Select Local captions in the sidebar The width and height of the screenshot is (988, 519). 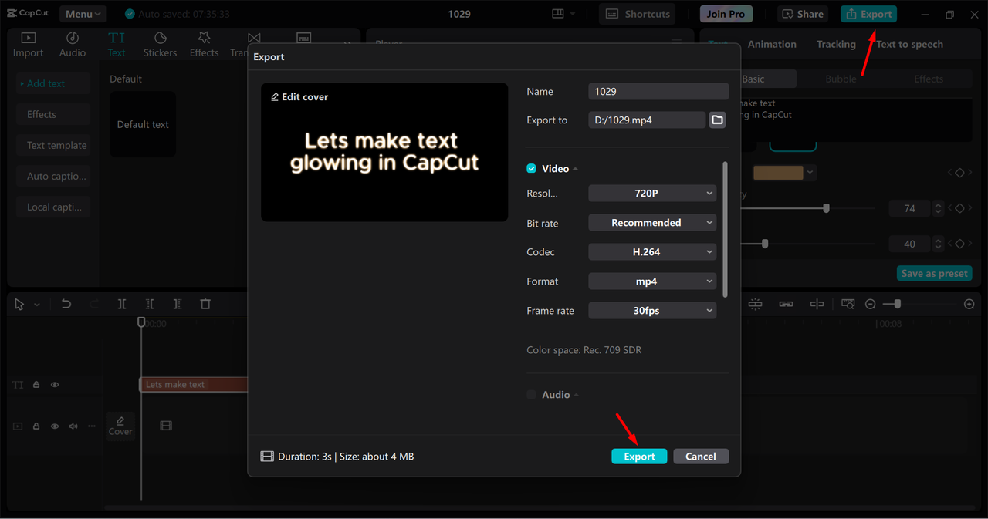(53, 207)
